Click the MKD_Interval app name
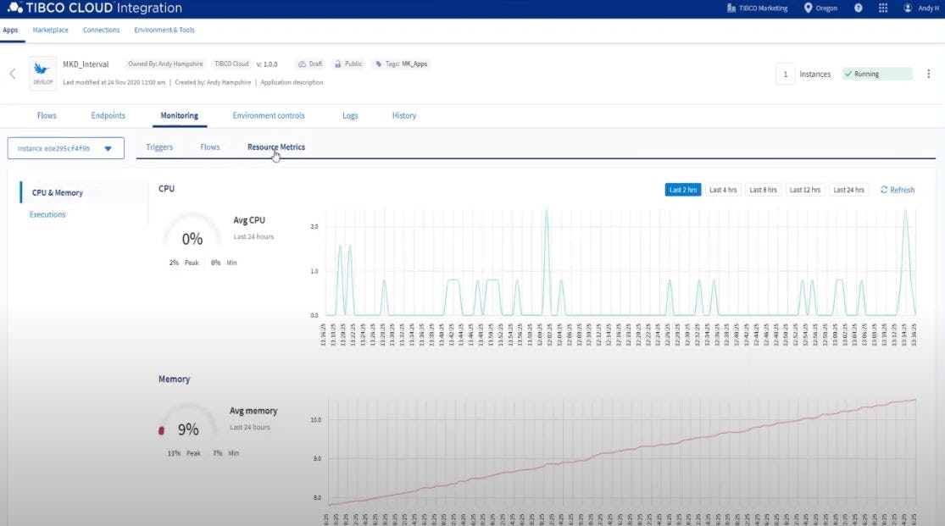The image size is (945, 526). tap(86, 64)
